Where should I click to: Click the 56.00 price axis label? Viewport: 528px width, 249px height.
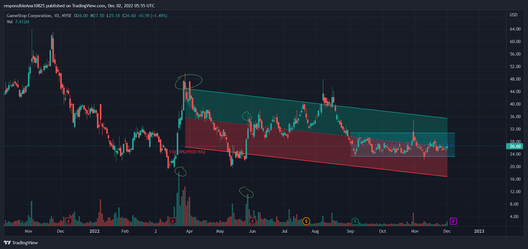coord(515,54)
